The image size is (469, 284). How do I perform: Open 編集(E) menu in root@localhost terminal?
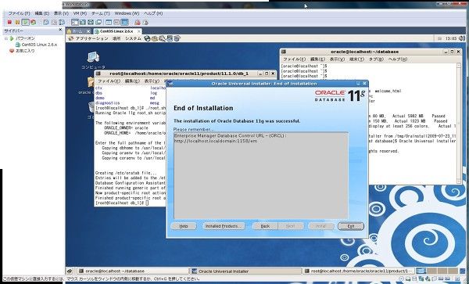[x=132, y=81]
